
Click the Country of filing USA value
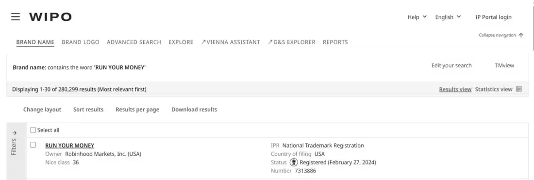319,154
